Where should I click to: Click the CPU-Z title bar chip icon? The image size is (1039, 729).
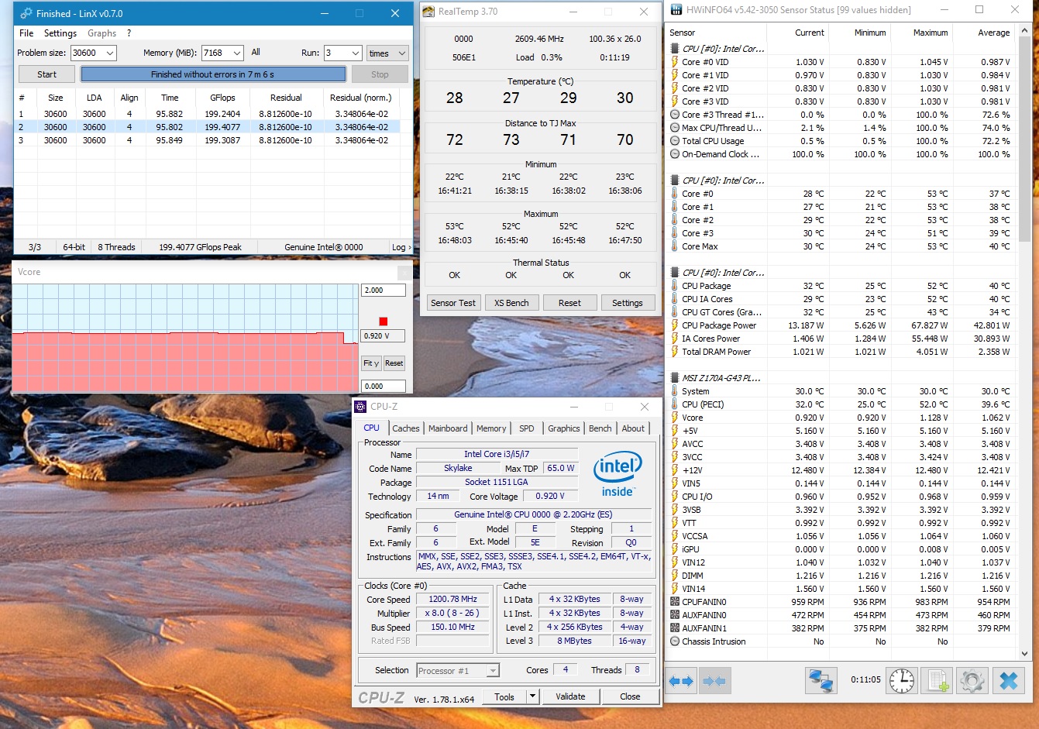360,407
